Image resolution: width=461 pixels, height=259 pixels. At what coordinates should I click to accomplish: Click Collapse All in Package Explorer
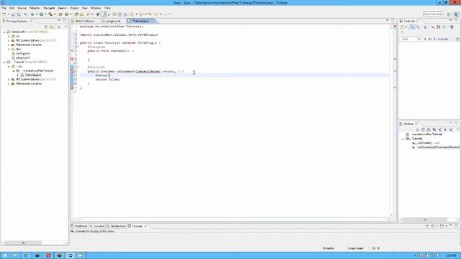pos(45,27)
